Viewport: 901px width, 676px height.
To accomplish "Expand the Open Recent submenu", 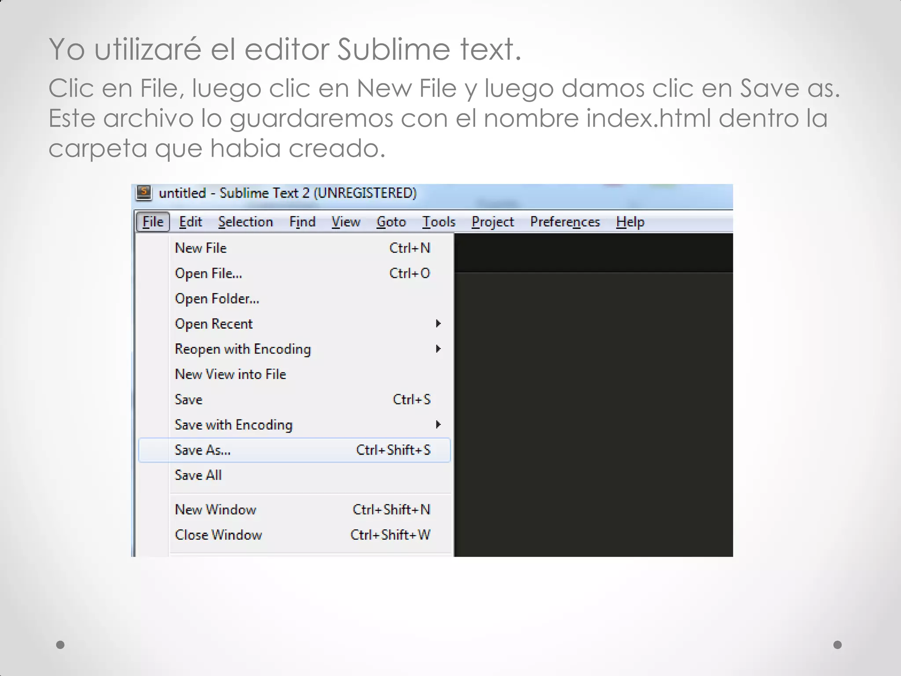I will point(294,324).
